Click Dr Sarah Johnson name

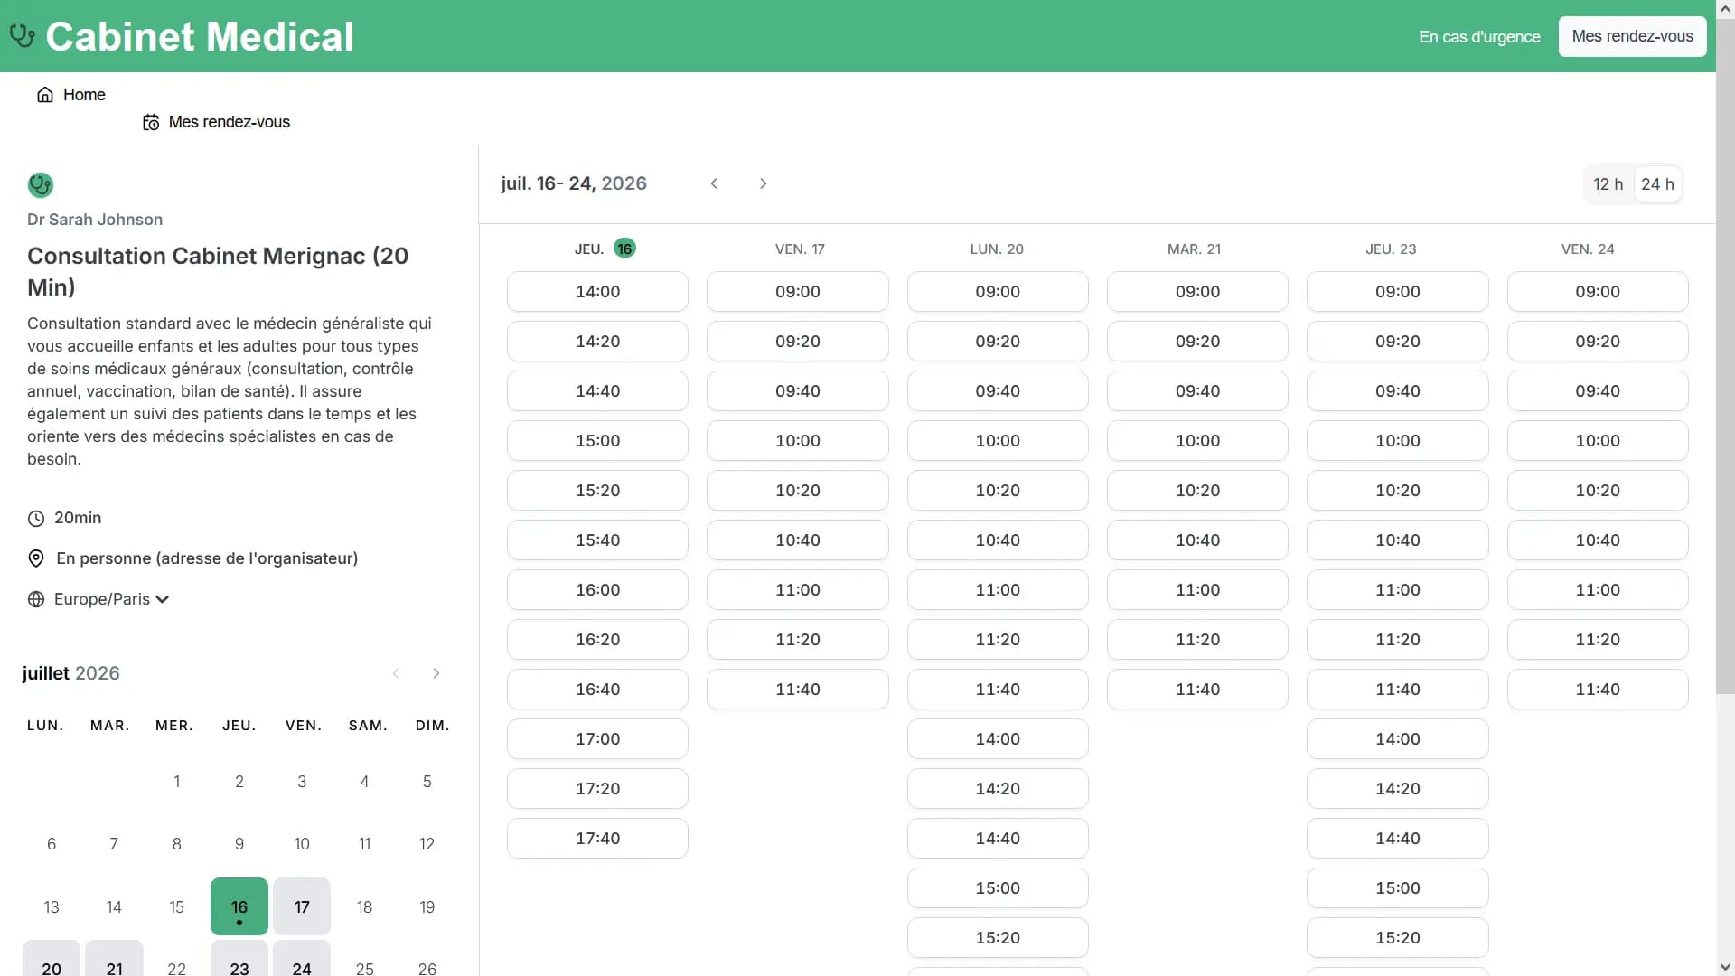click(95, 220)
